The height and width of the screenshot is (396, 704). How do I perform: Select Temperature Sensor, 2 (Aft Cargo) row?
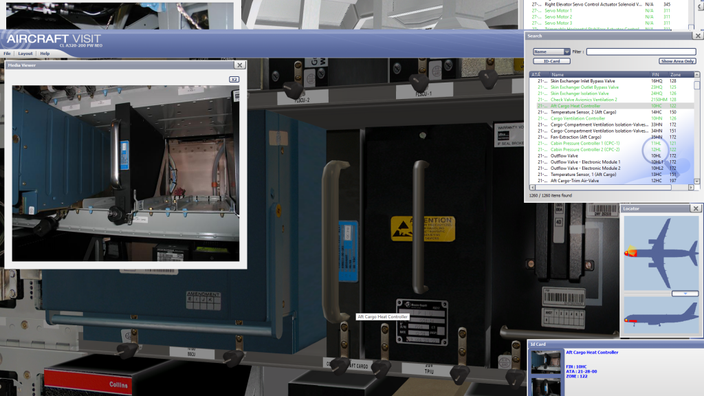click(x=611, y=112)
